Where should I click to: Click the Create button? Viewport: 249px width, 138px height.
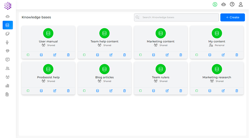click(x=233, y=17)
